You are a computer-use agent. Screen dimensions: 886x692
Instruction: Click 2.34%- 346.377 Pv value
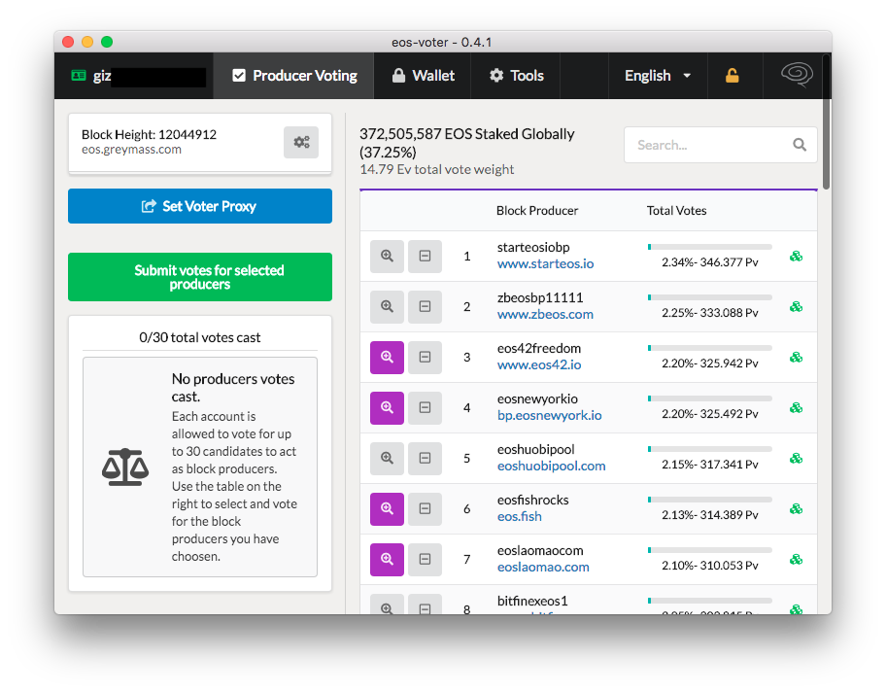click(710, 262)
